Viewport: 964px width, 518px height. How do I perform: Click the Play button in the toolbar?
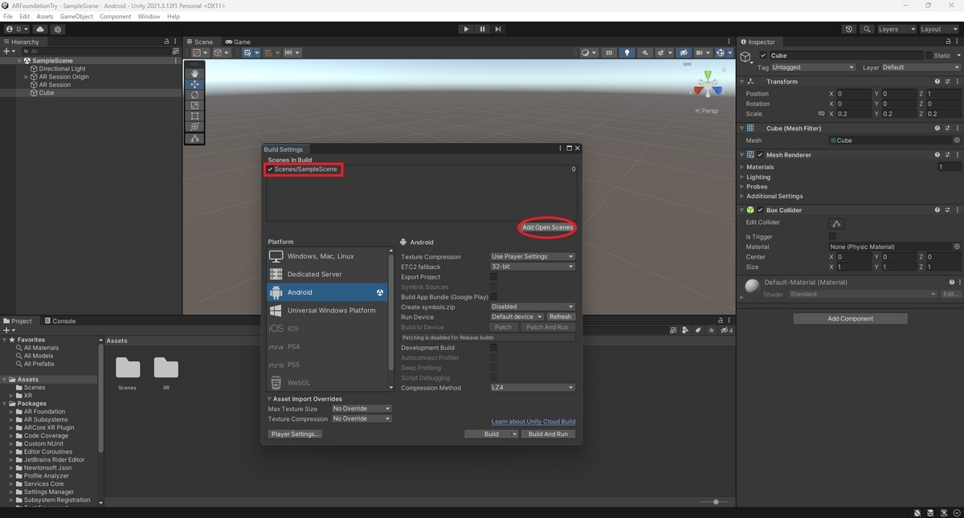(x=466, y=29)
